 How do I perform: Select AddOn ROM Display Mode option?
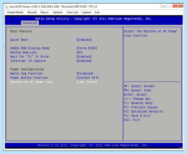[x=30, y=48]
